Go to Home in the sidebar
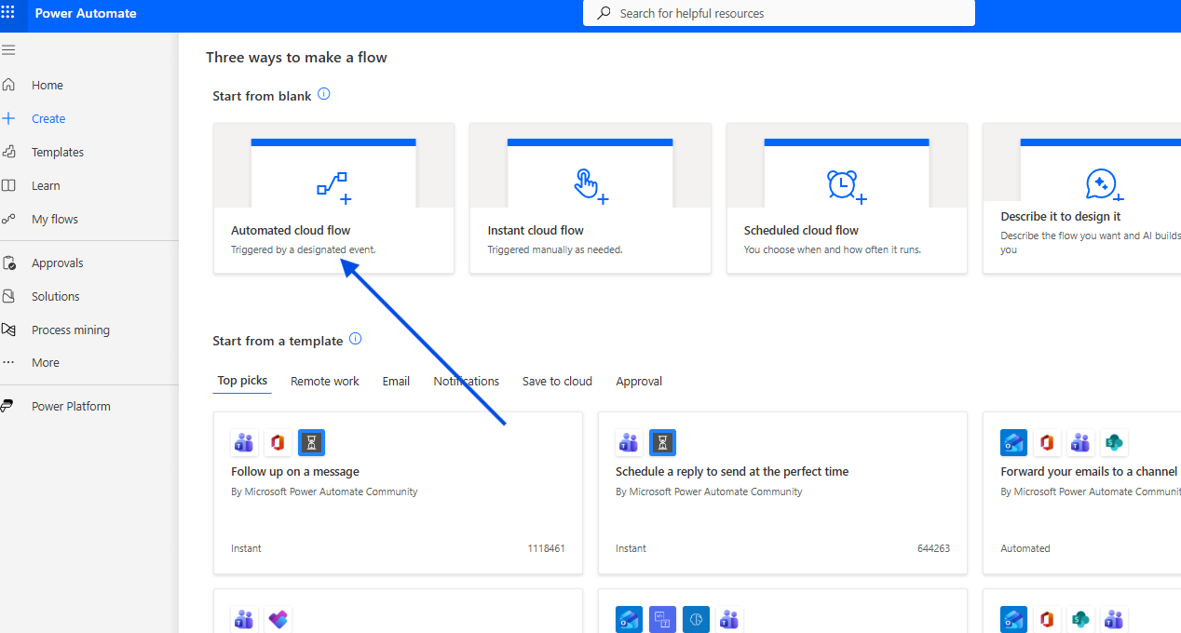The image size is (1181, 633). tap(48, 85)
